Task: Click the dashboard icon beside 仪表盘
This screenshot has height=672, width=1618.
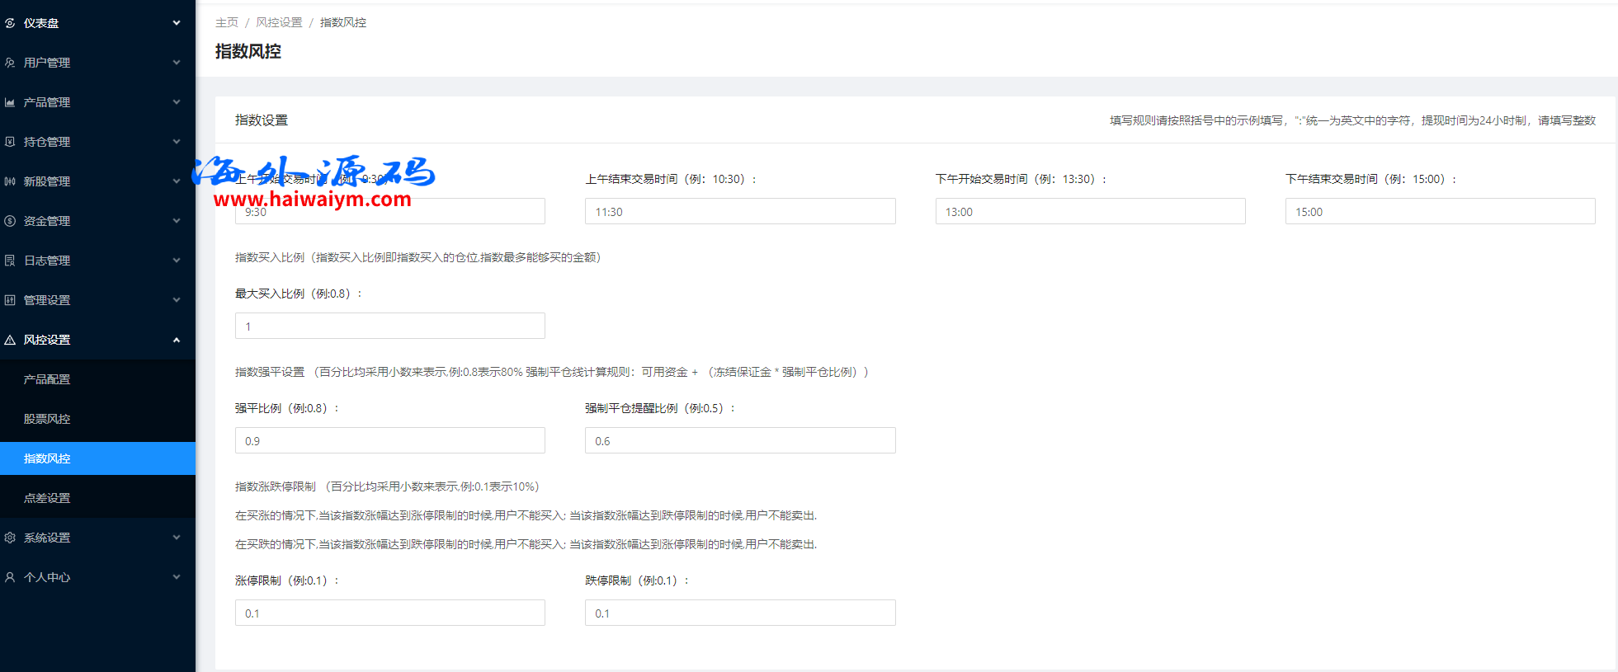Action: (10, 23)
